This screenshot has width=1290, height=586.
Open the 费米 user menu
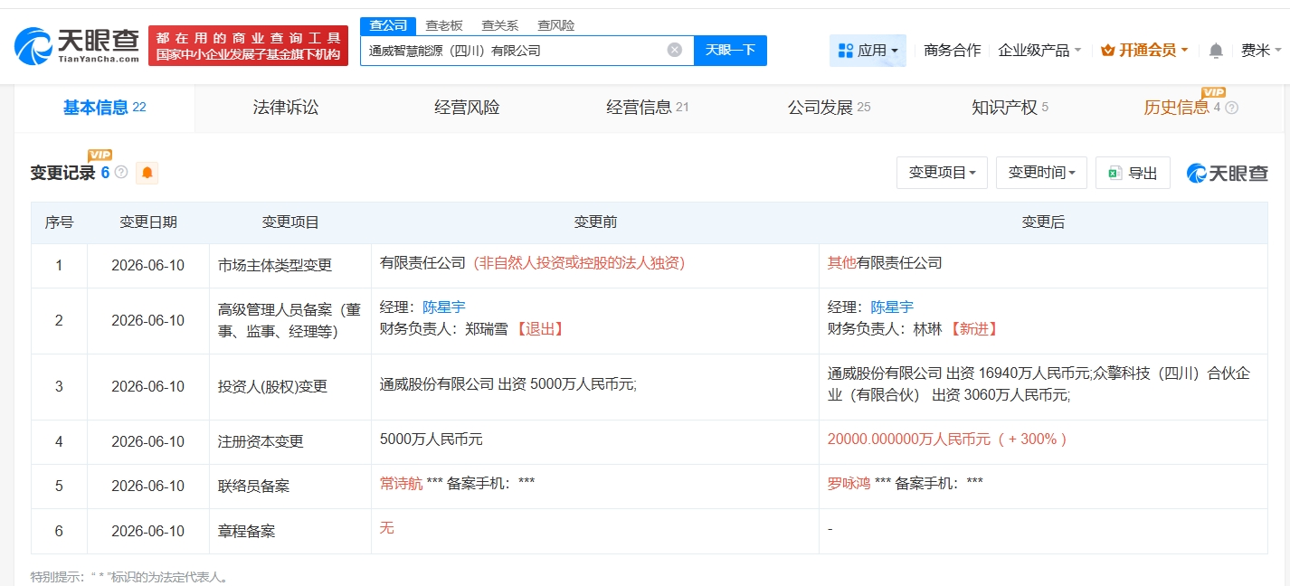click(1260, 51)
